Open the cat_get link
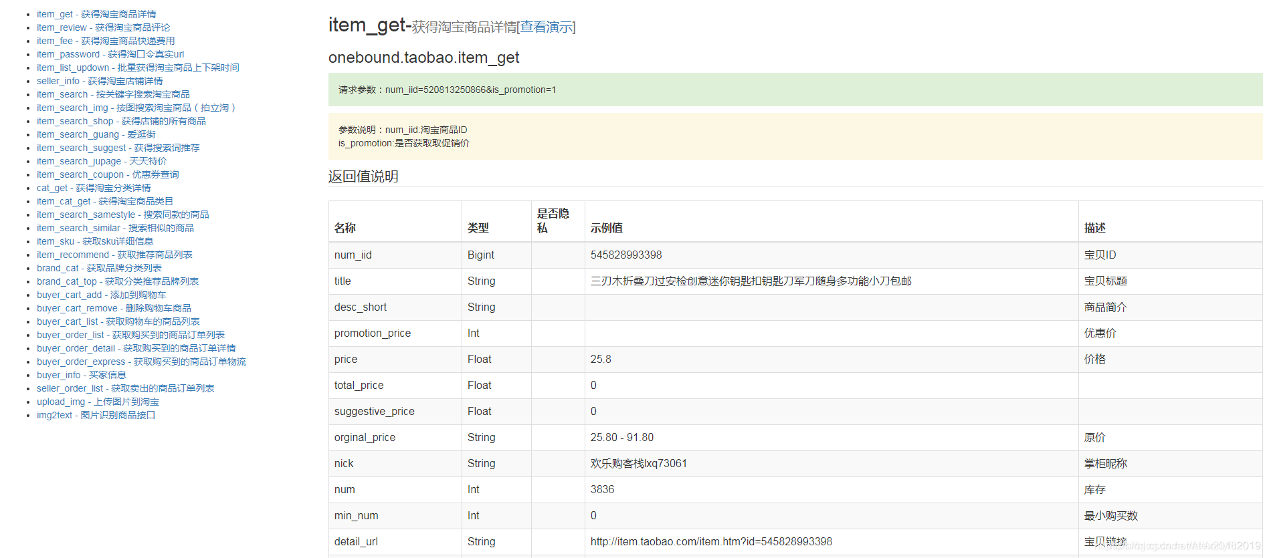The image size is (1267, 558). (x=94, y=188)
